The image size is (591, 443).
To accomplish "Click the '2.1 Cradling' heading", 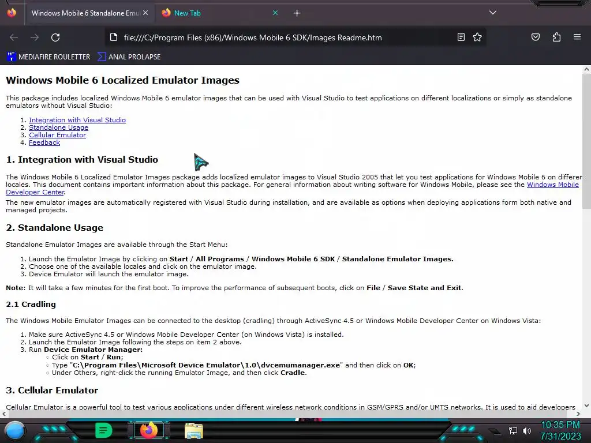I will click(x=31, y=305).
